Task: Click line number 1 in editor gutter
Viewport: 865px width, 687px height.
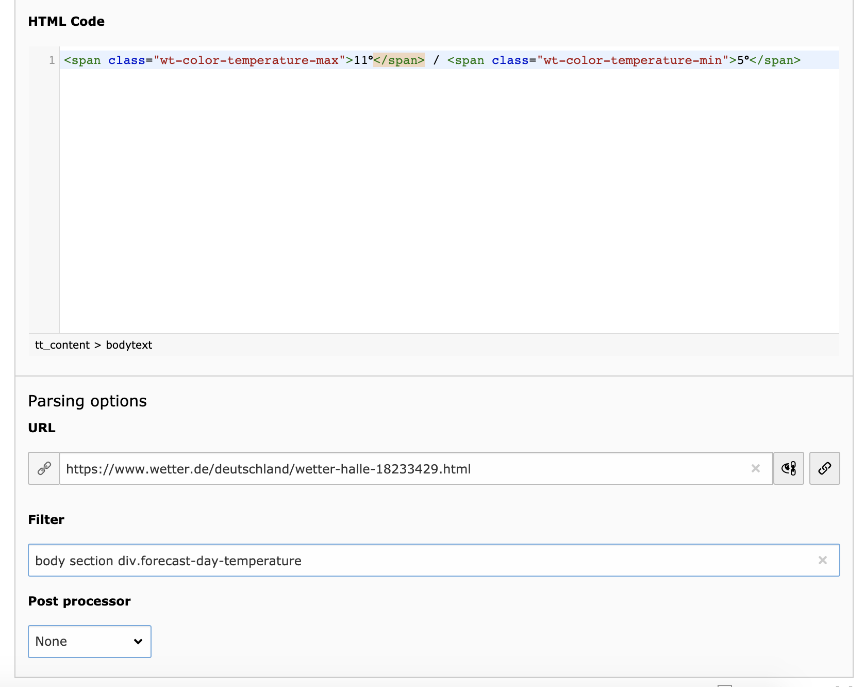Action: (52, 60)
